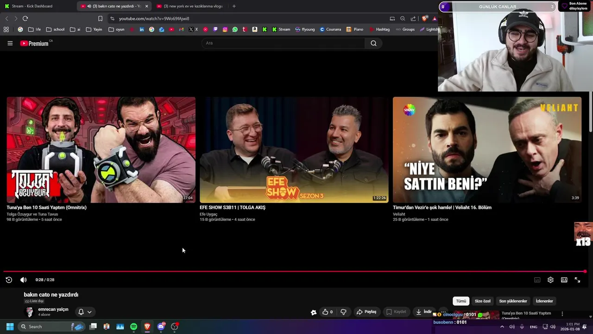Image resolution: width=593 pixels, height=334 pixels.
Task: Reload the current page
Action: point(25,19)
